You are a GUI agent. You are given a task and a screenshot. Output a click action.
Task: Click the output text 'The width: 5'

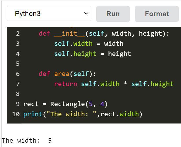(27, 141)
